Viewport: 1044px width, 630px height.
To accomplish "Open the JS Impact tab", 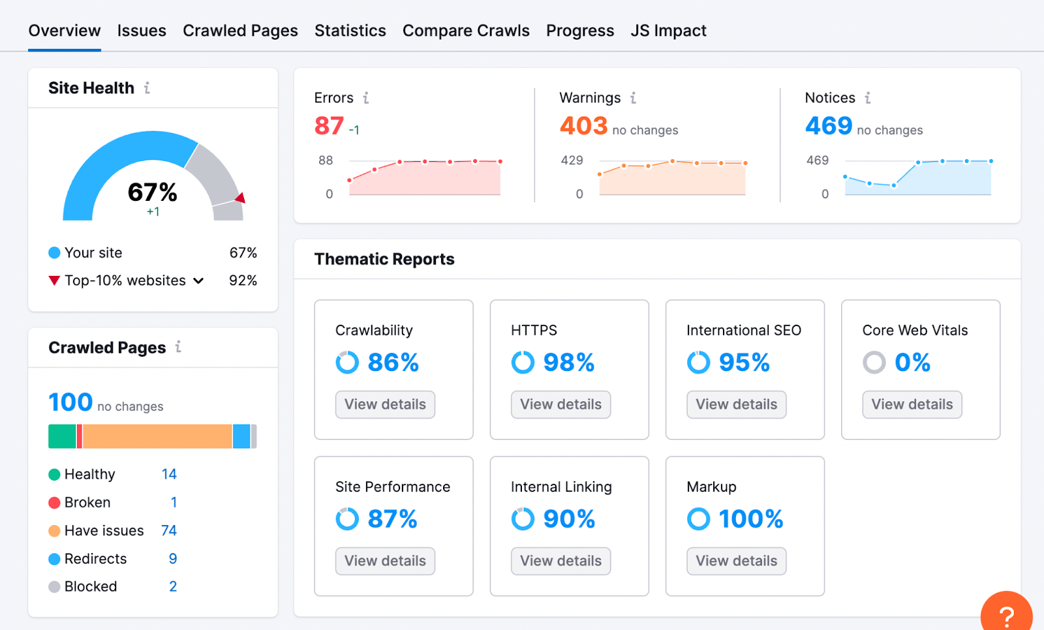I will 668,30.
